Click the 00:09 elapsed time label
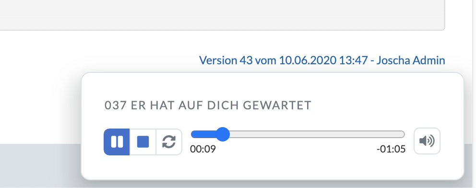The width and height of the screenshot is (476, 188). (x=203, y=149)
